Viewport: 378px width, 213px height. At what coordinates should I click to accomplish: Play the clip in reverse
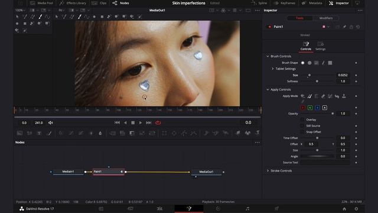(125, 122)
